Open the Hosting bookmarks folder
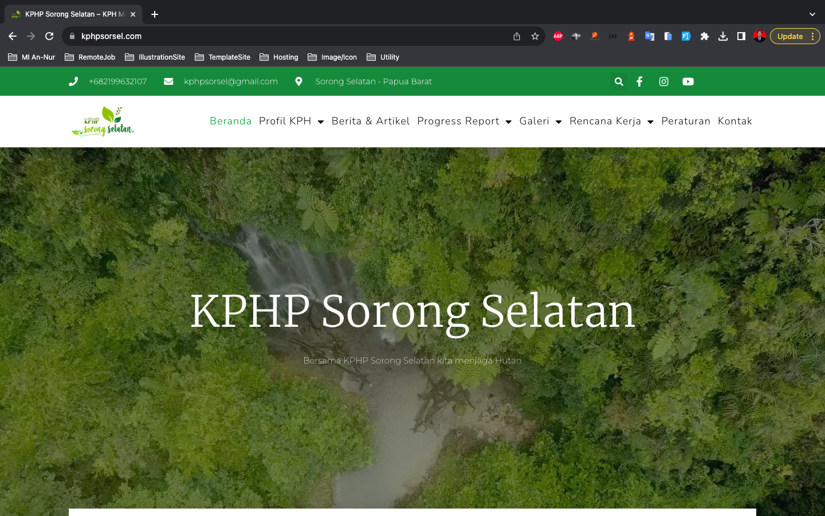This screenshot has height=516, width=825. coord(279,57)
